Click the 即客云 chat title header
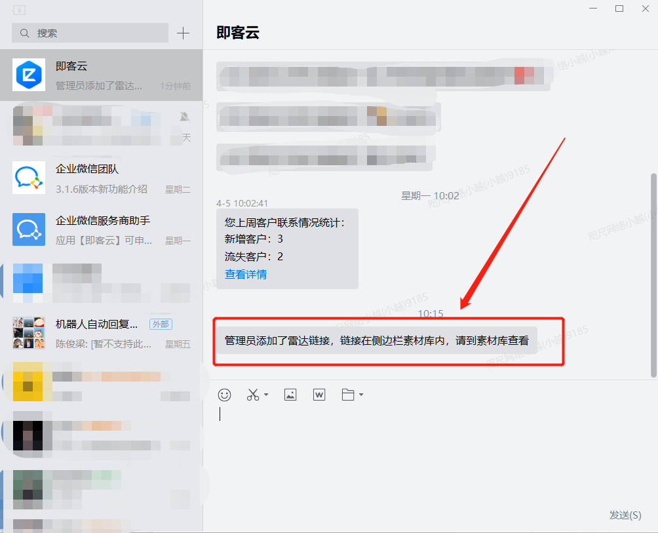 [x=238, y=32]
